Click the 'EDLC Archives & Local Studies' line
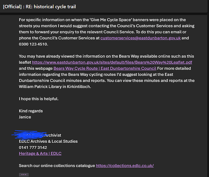This screenshot has width=209, height=177. [48, 141]
